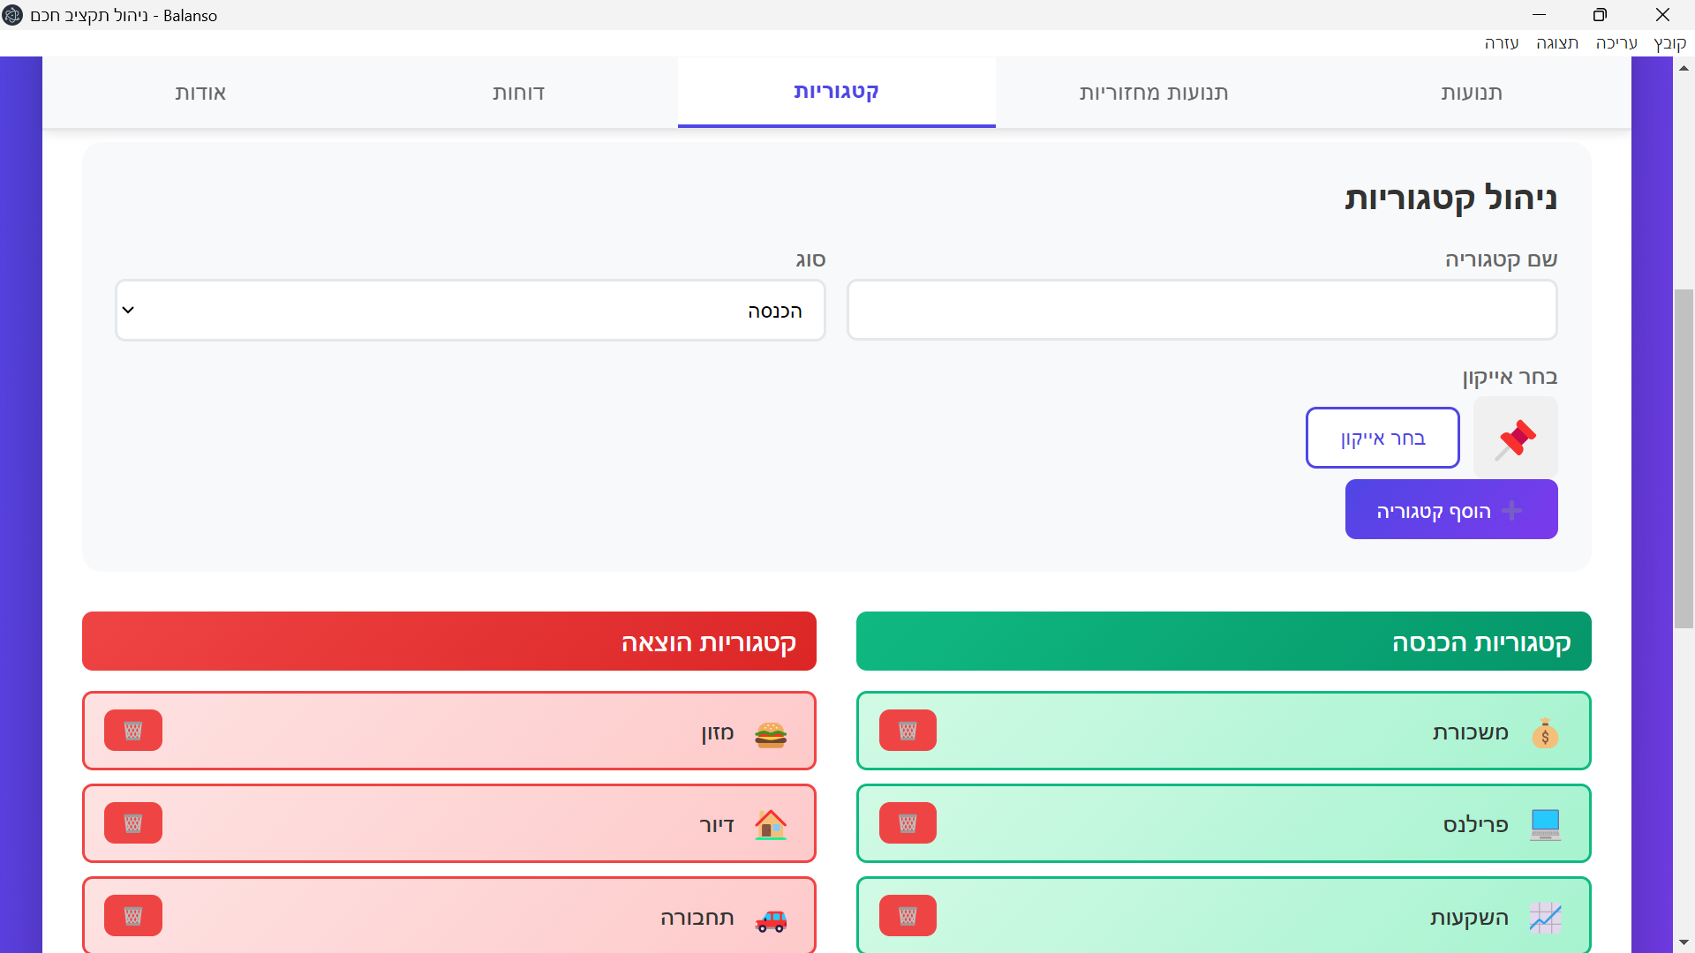This screenshot has width=1695, height=953.
Task: Switch to the תנועות tab
Action: tap(1472, 93)
